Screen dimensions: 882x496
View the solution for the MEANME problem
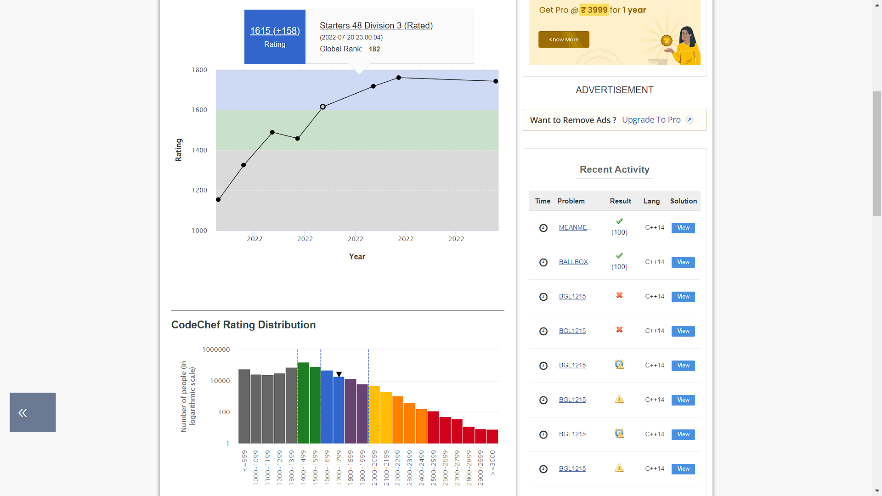[683, 228]
